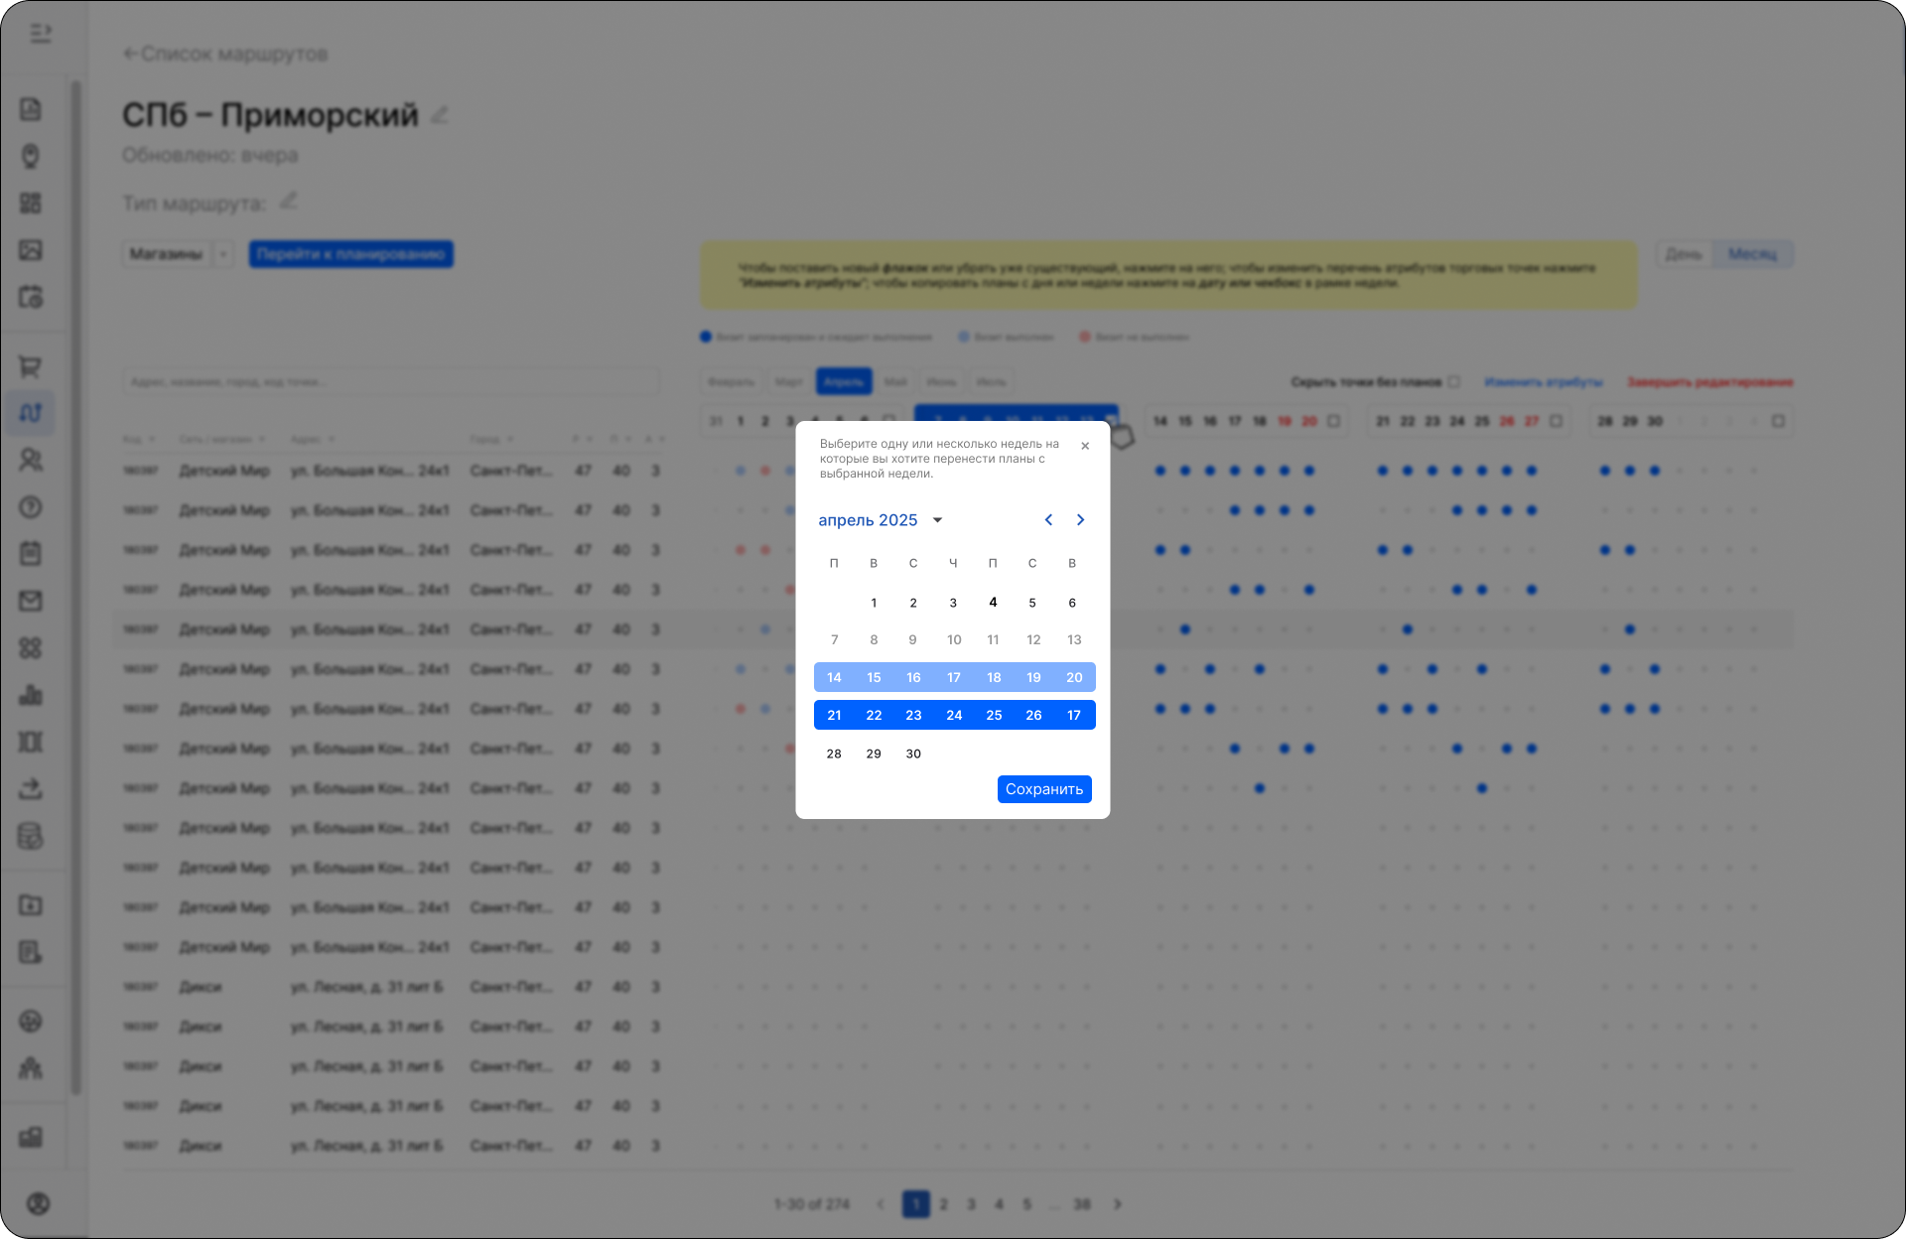
Task: Close the week selection dialog
Action: 1085,446
